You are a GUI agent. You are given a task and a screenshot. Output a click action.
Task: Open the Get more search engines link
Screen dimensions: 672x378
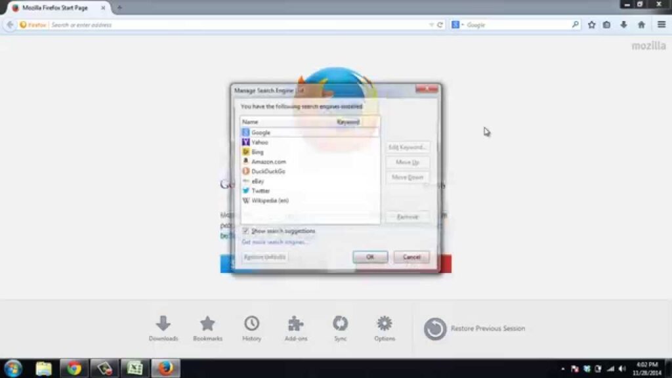274,242
